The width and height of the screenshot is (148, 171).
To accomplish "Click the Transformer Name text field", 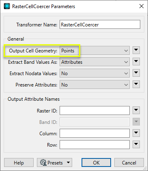I will 100,24.
